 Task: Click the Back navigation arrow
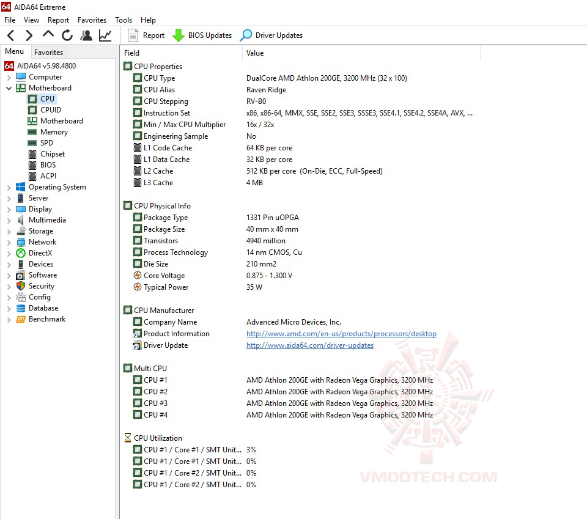tap(11, 35)
